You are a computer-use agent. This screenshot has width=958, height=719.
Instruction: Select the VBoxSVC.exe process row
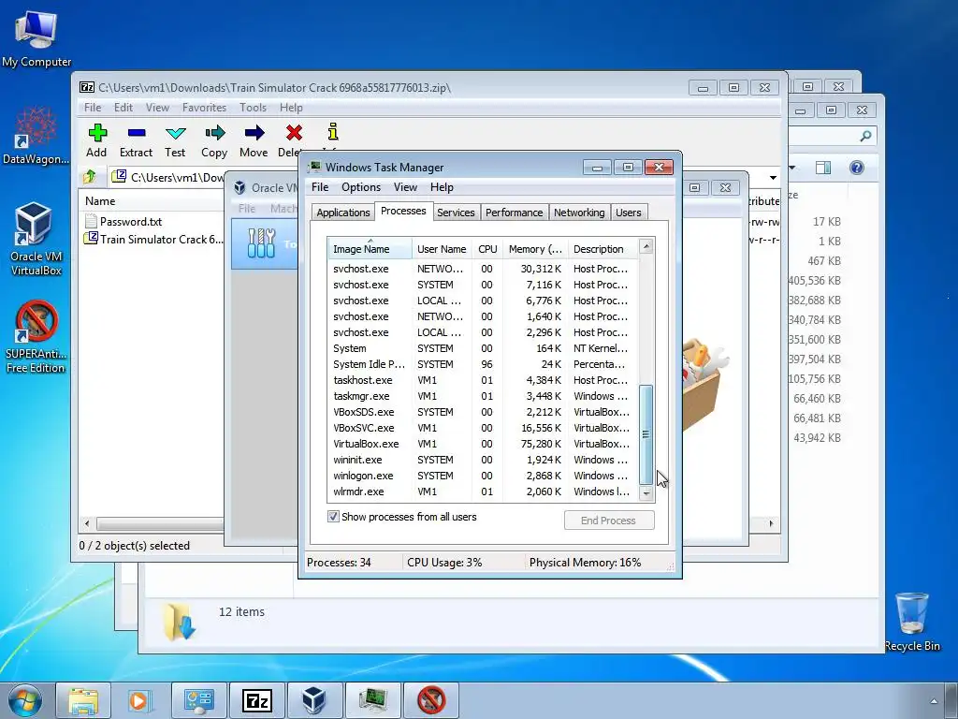(483, 428)
